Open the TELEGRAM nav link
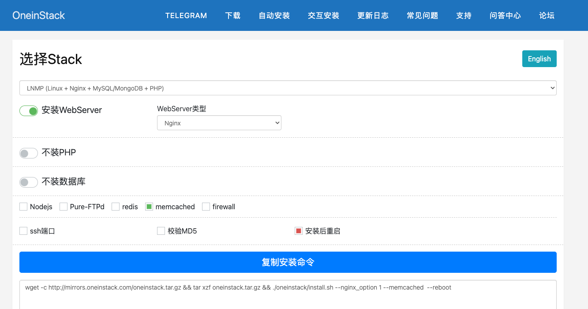The height and width of the screenshot is (309, 588). [186, 15]
